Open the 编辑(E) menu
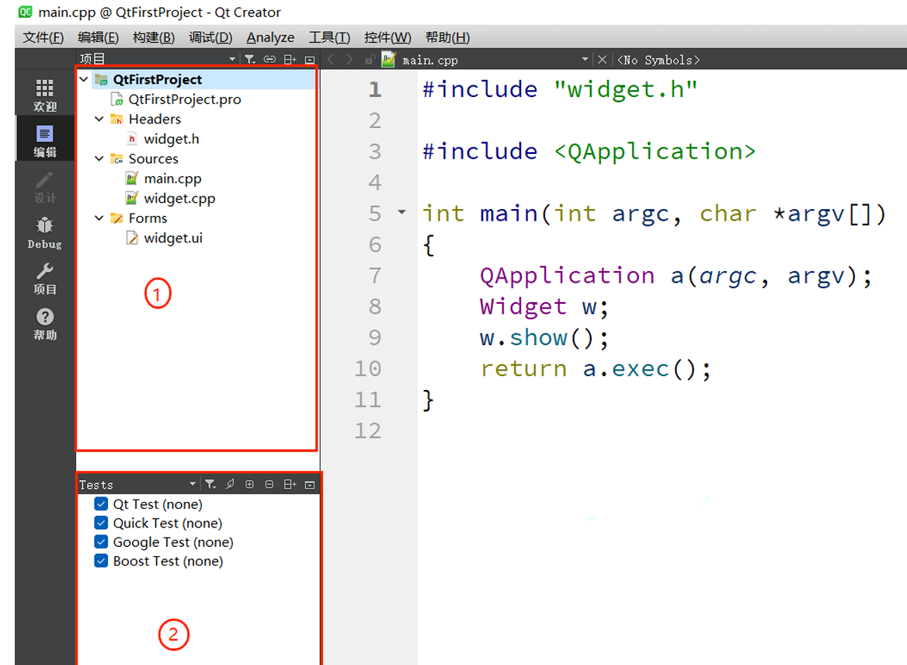 click(99, 37)
